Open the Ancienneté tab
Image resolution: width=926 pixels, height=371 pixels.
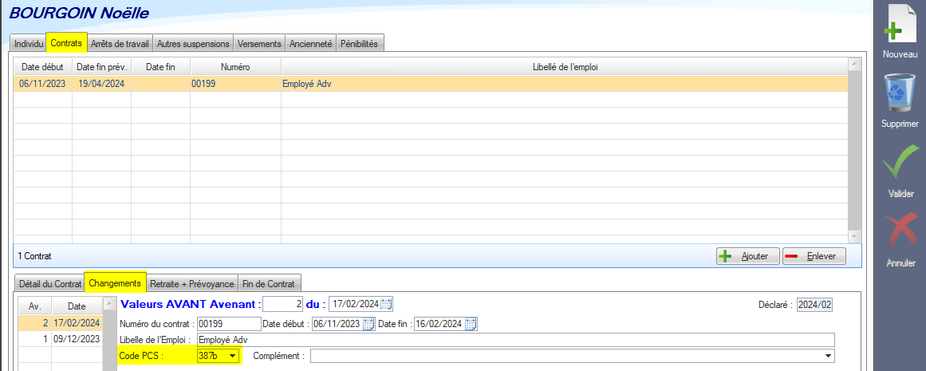(310, 44)
